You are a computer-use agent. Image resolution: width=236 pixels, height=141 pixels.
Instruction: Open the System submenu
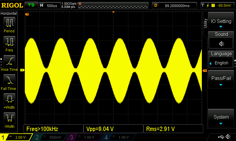221,118
